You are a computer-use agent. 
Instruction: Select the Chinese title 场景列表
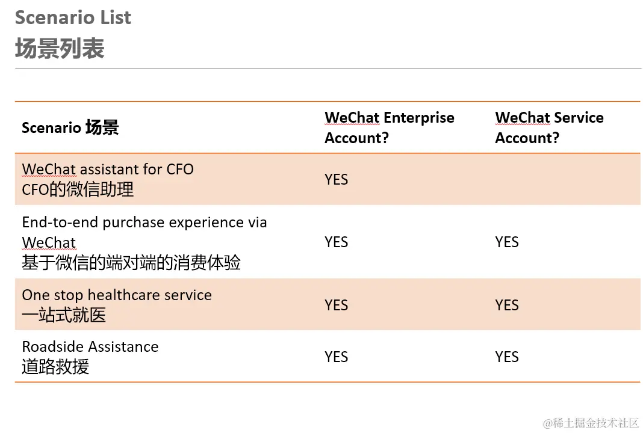click(x=60, y=49)
